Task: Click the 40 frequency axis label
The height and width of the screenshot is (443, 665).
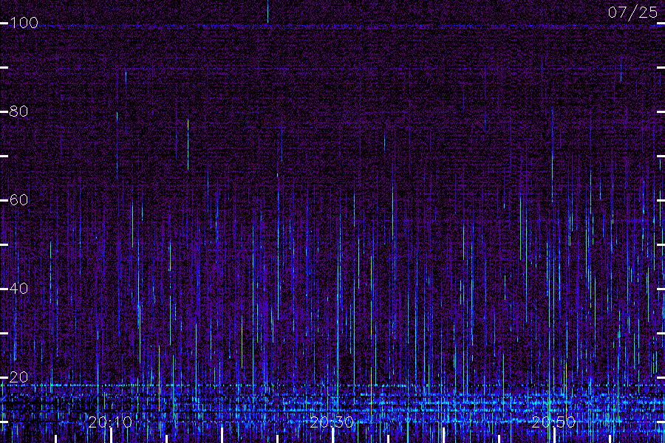Action: (18, 289)
